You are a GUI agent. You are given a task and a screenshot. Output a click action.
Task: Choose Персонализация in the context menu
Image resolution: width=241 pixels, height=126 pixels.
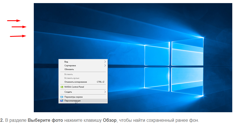tap(83, 101)
